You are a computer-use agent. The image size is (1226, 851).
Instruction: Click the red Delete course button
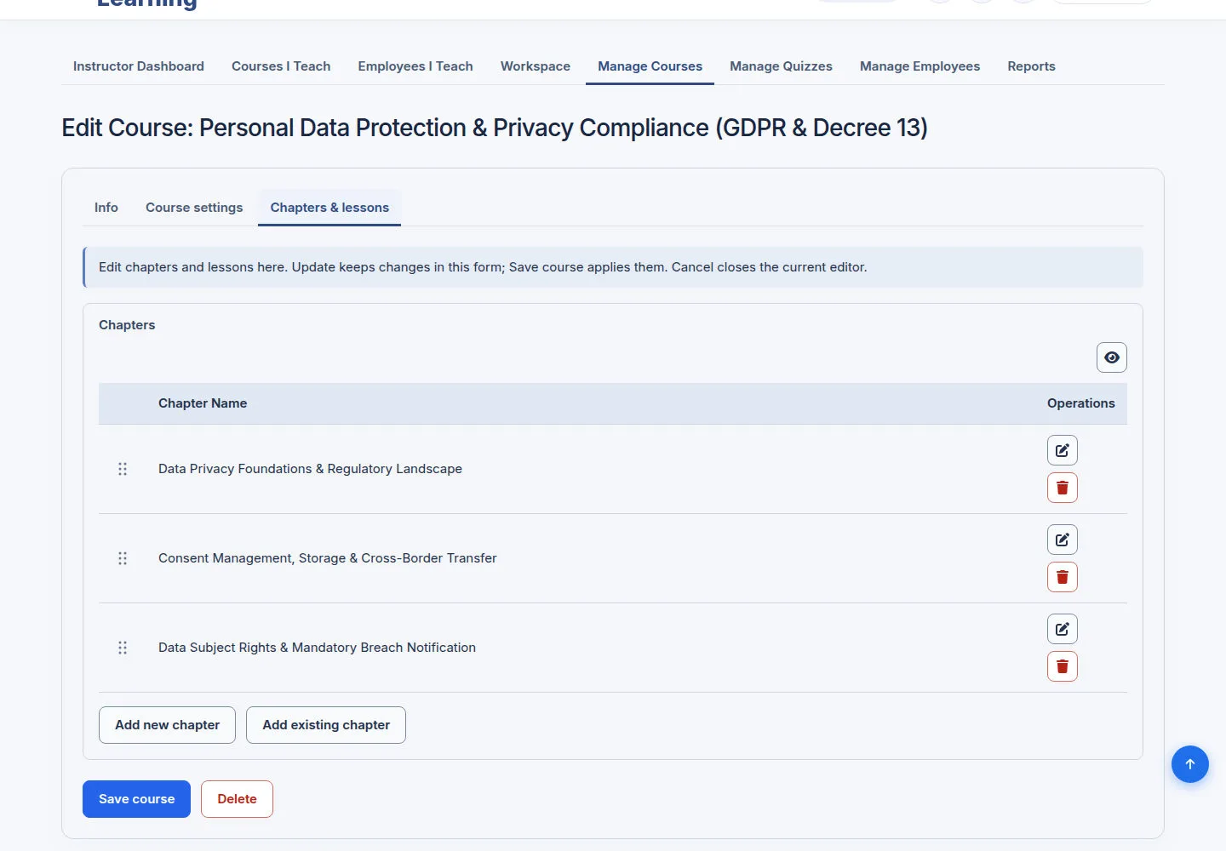[x=237, y=799]
